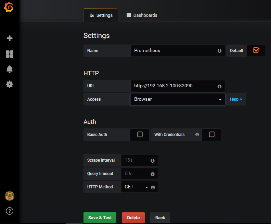This screenshot has width=271, height=224.
Task: Open the Grafana home logo
Action: (x=9, y=7)
